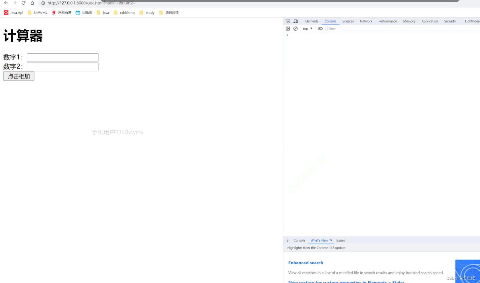Open the console sidebar panel icon

tap(288, 29)
